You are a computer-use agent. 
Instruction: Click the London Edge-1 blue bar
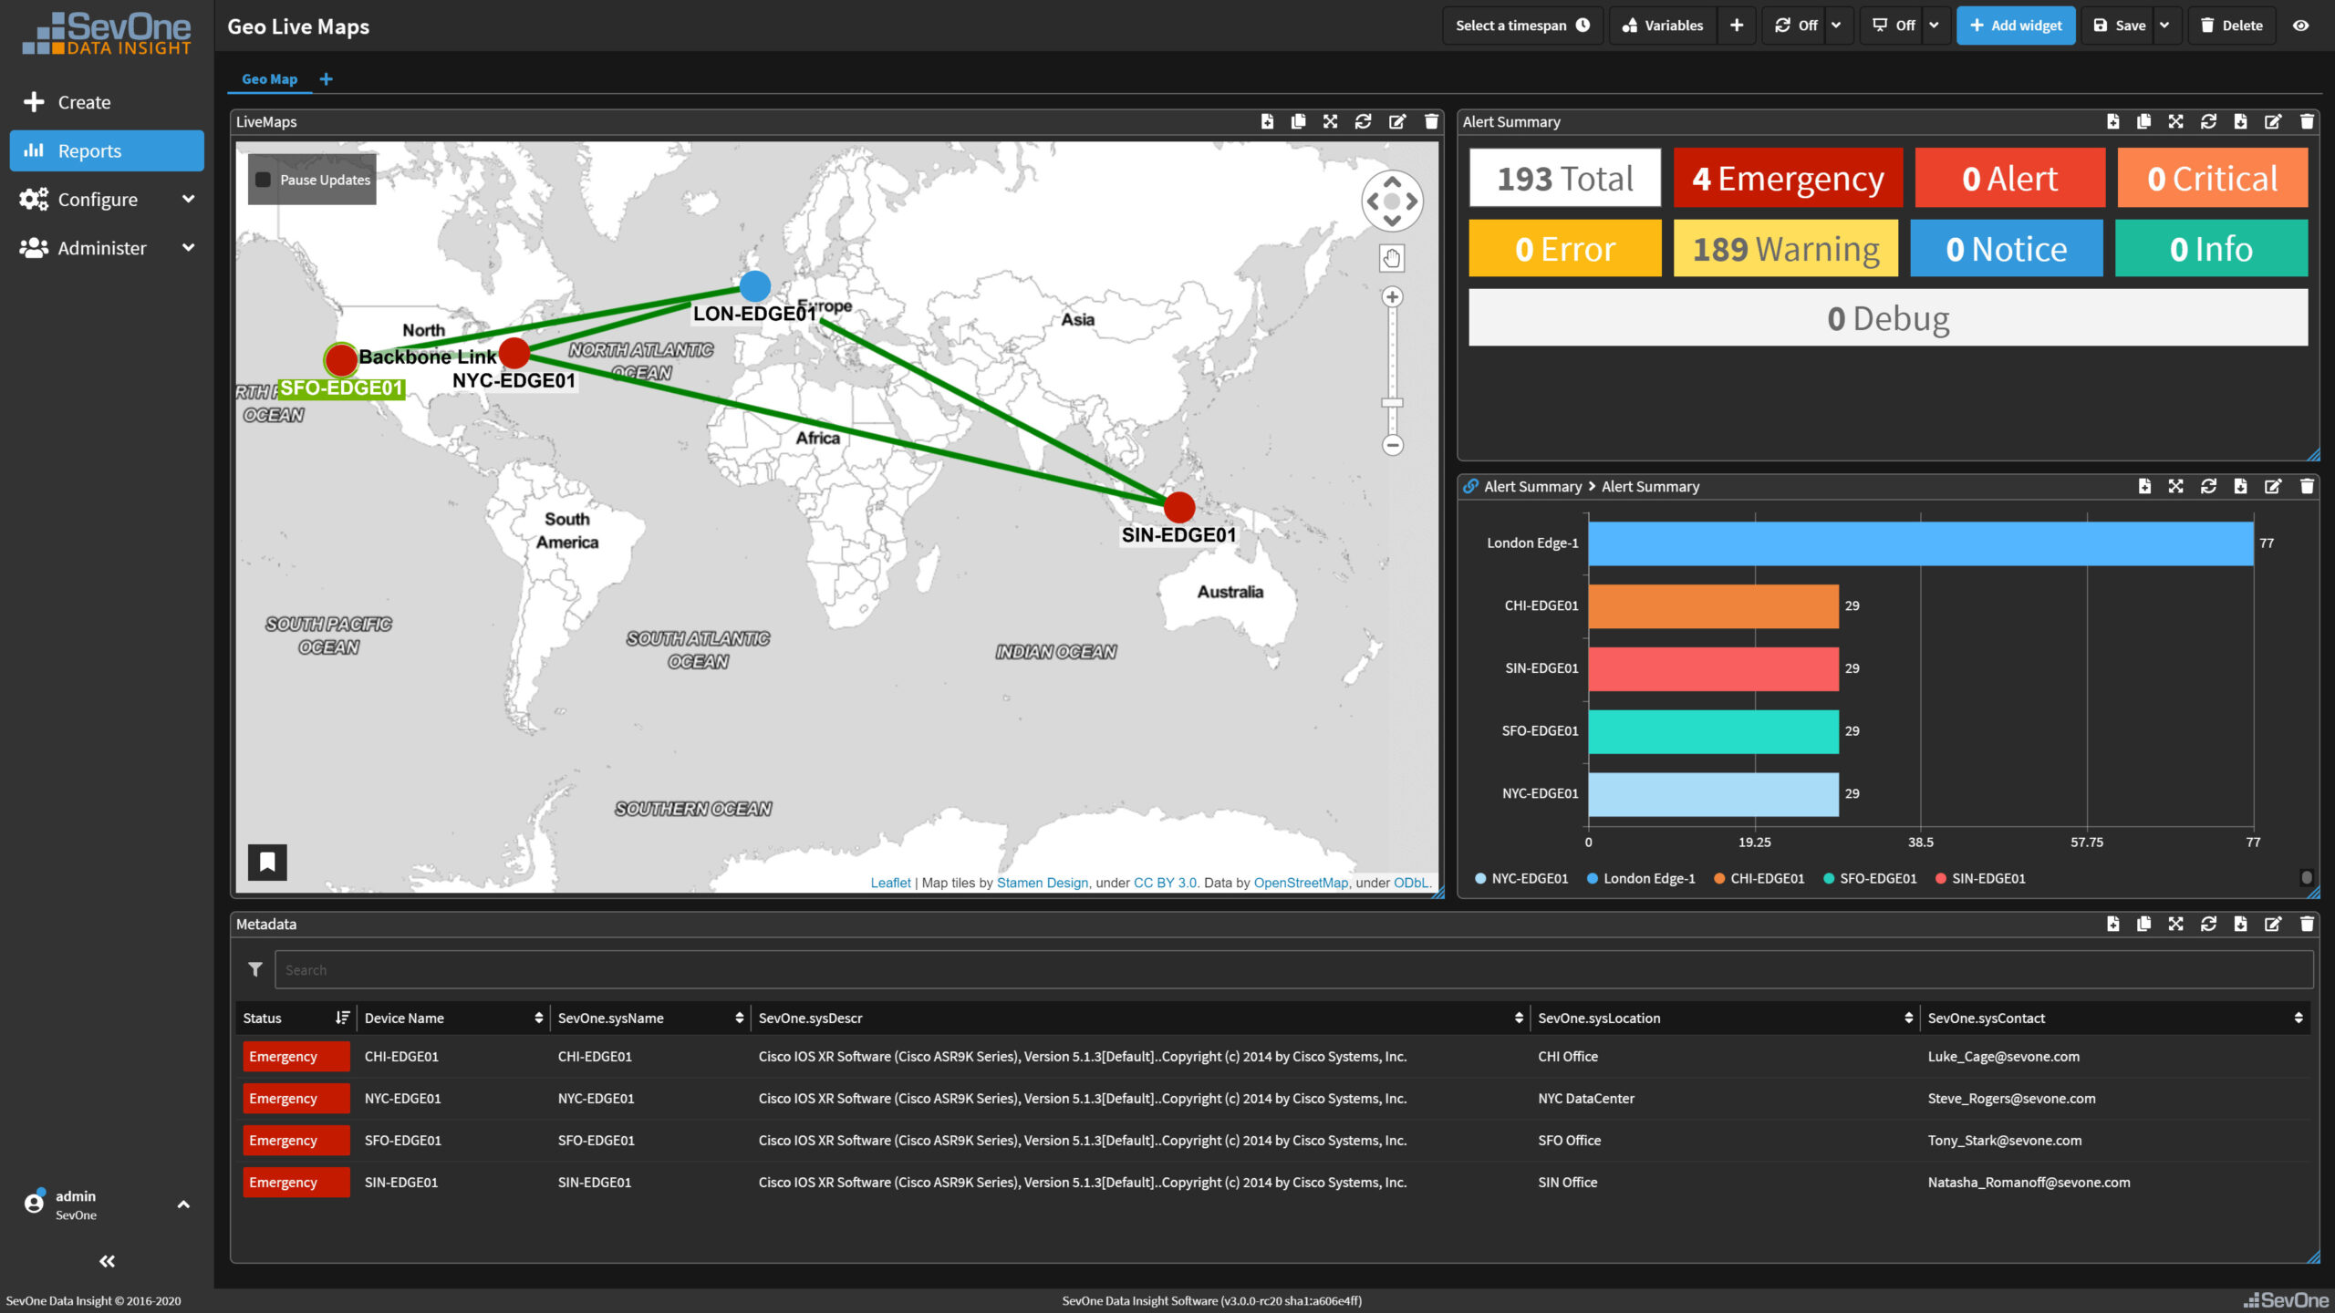(1920, 543)
